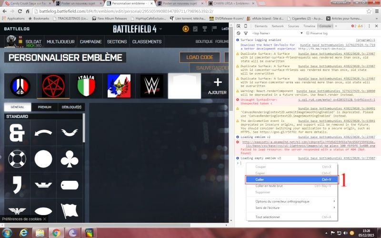
Task: Select the rounded tag shape
Action: [x=70, y=185]
